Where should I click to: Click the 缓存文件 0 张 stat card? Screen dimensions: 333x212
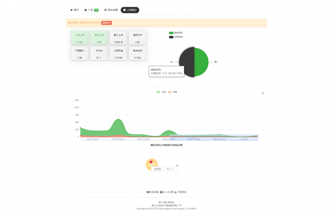point(138,38)
